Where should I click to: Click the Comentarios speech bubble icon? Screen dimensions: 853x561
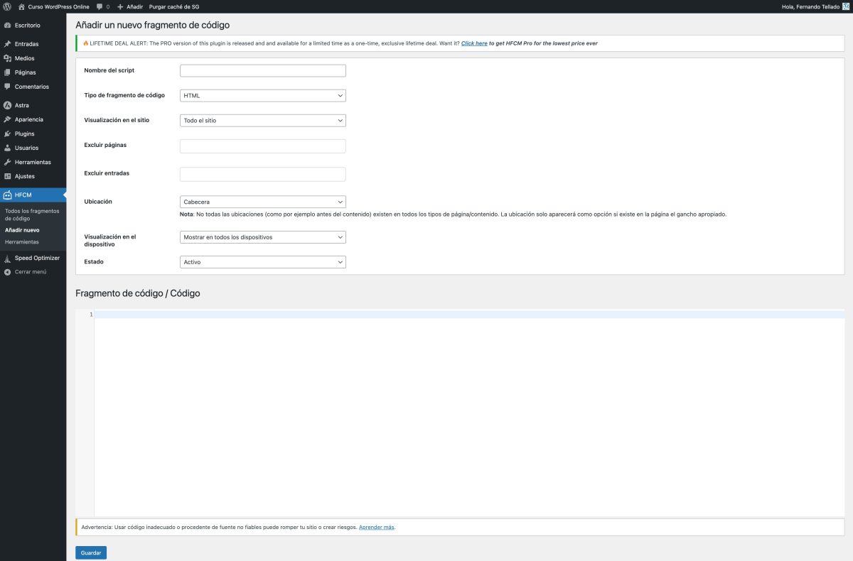pyautogui.click(x=9, y=86)
